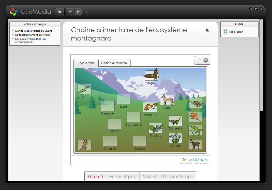Open the En savoir plus tab

coord(123,177)
